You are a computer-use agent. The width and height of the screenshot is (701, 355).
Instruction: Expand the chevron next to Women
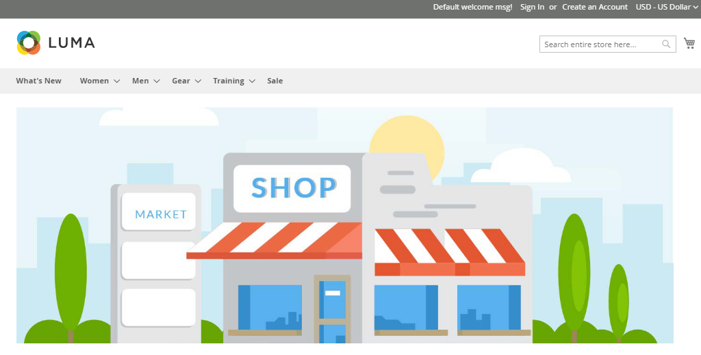(117, 81)
